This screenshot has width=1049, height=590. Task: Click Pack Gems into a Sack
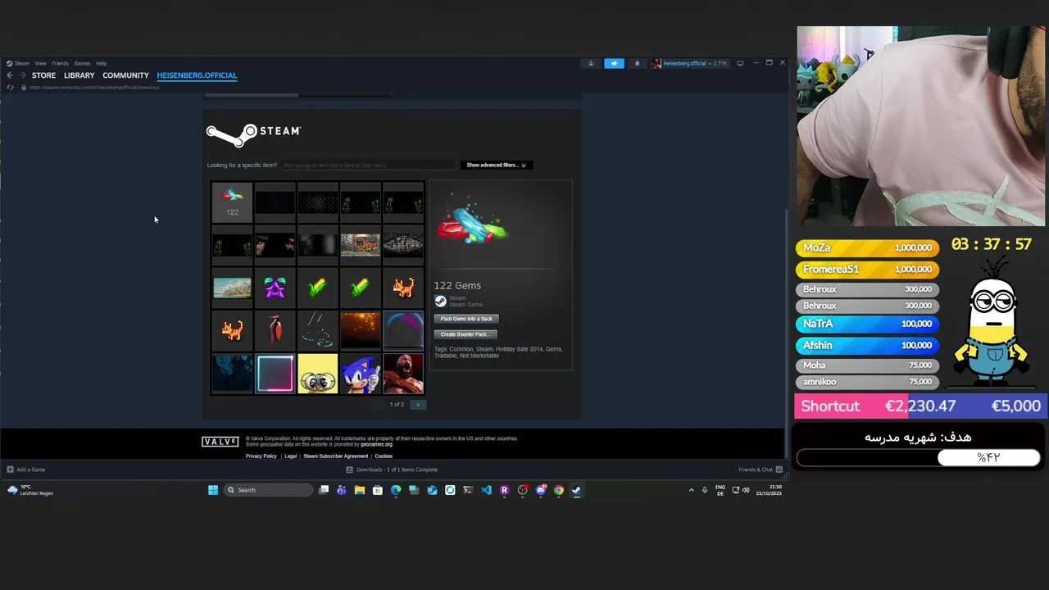(466, 319)
